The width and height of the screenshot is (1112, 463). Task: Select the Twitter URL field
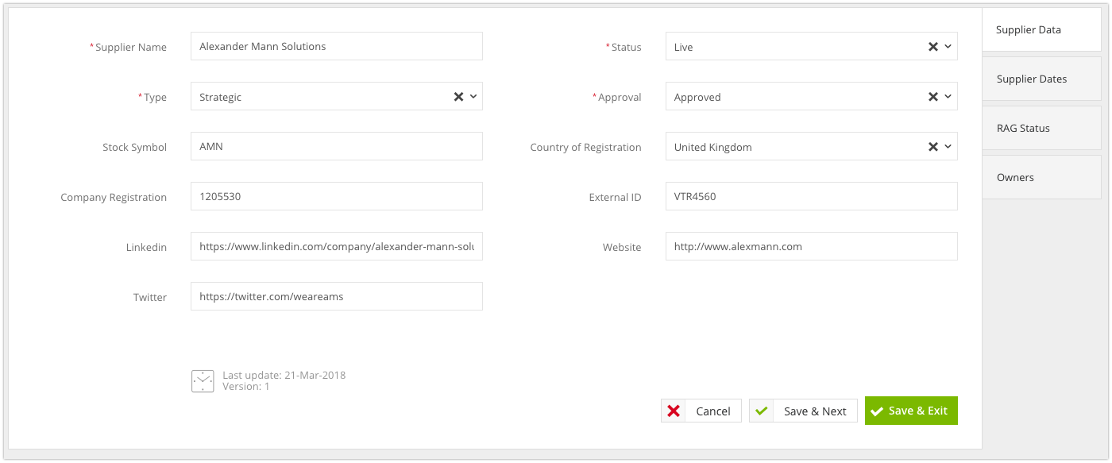point(337,296)
